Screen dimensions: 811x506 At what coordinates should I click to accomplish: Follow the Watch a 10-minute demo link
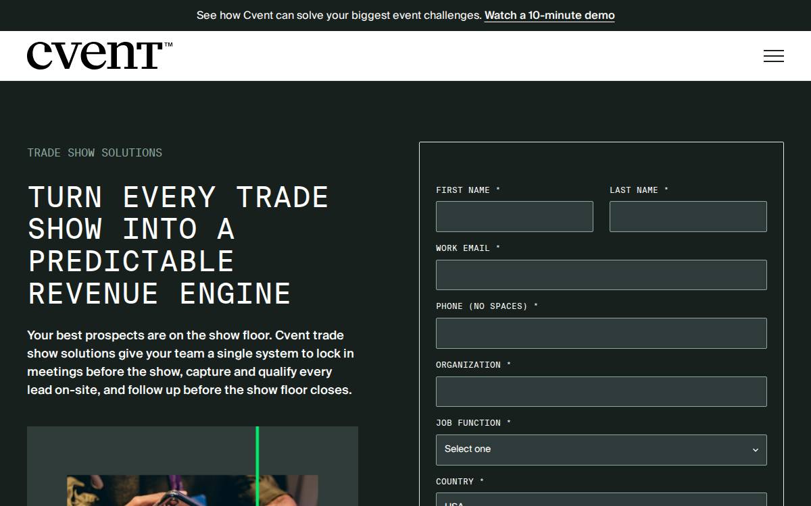tap(549, 15)
